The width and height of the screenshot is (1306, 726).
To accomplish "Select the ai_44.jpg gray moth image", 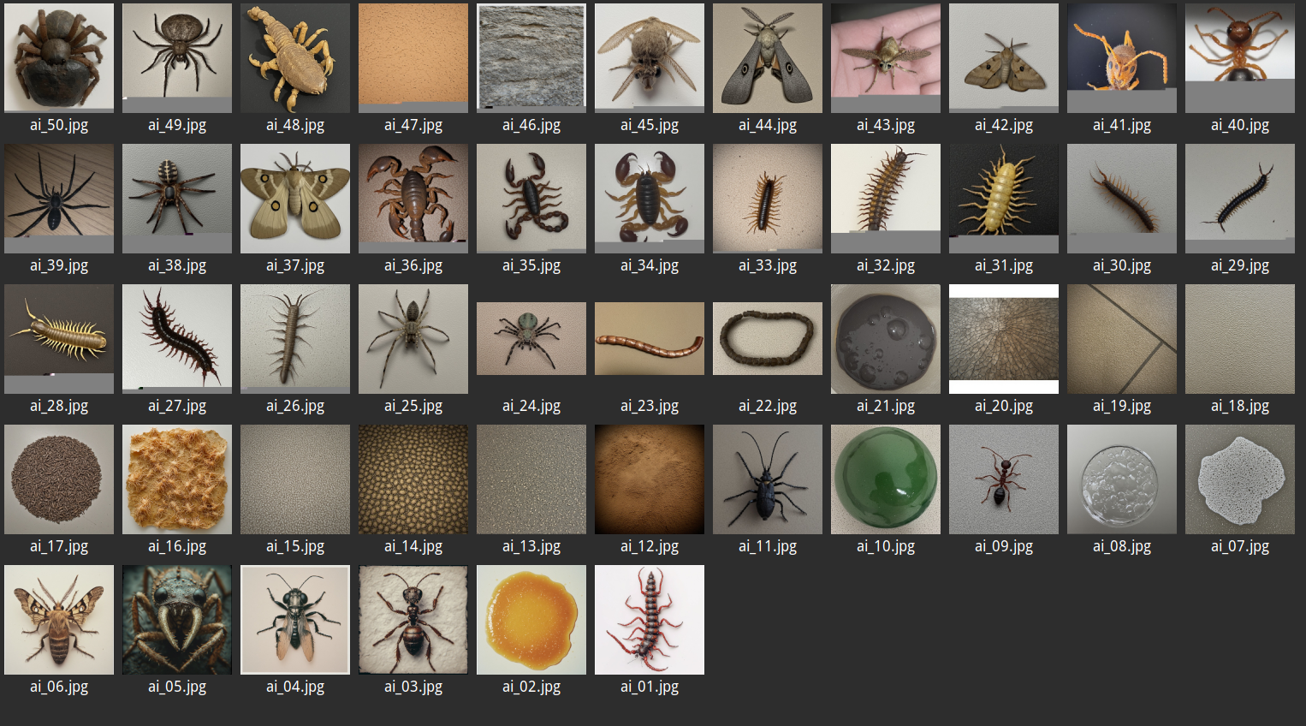I will [x=768, y=58].
